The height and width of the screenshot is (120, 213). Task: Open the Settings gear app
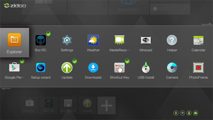tap(67, 40)
